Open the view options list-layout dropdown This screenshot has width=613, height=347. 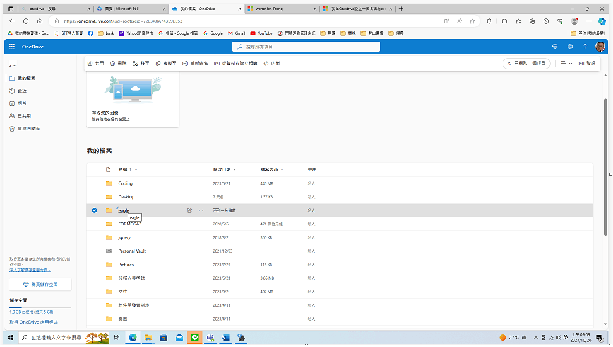pos(566,64)
